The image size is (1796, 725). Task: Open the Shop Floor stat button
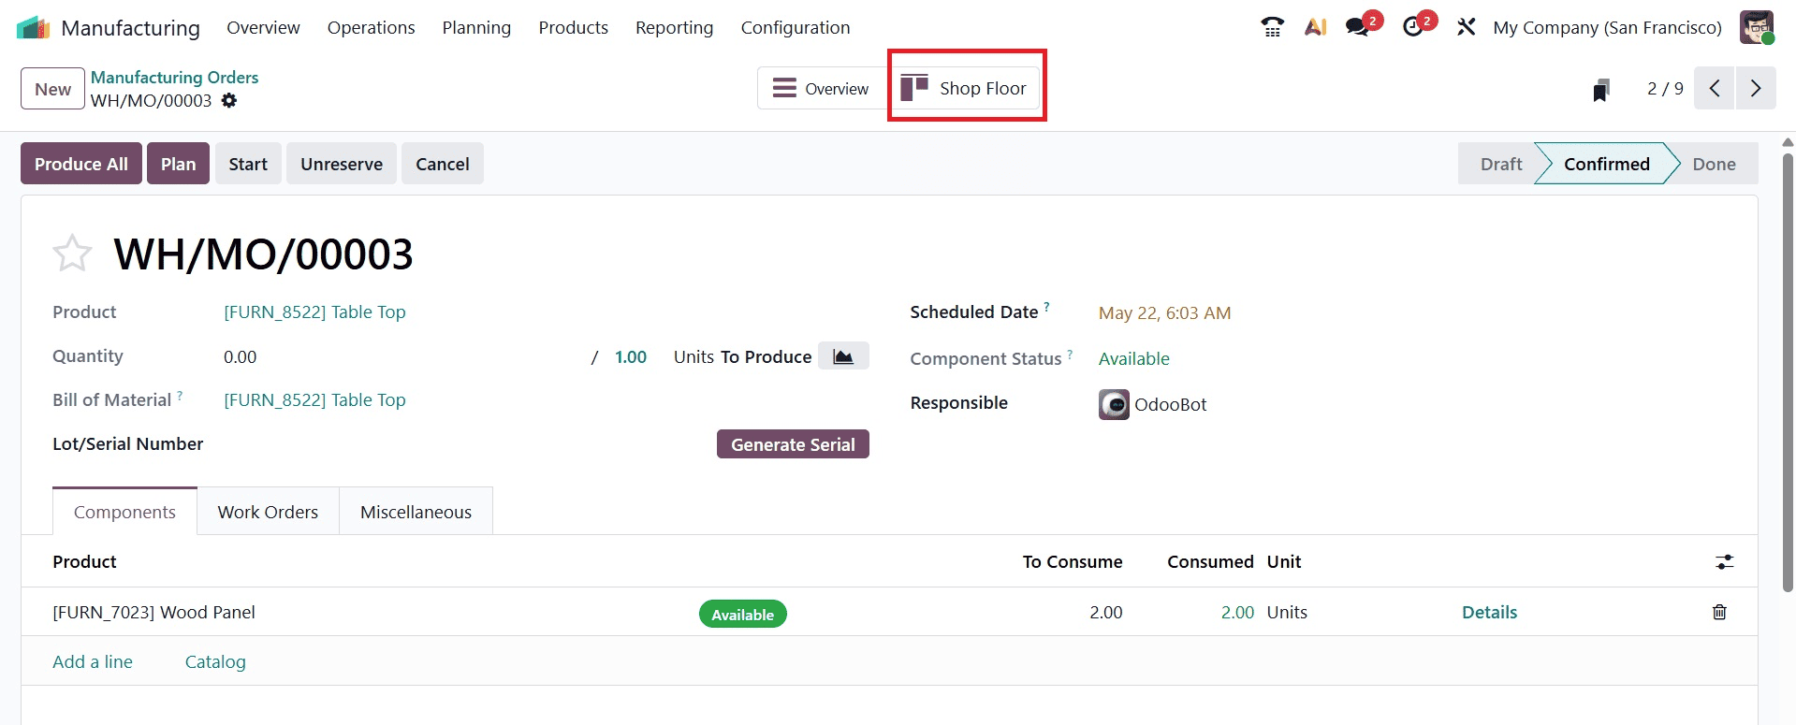(x=964, y=88)
